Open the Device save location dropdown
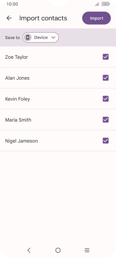116x258 pixels. pos(41,38)
